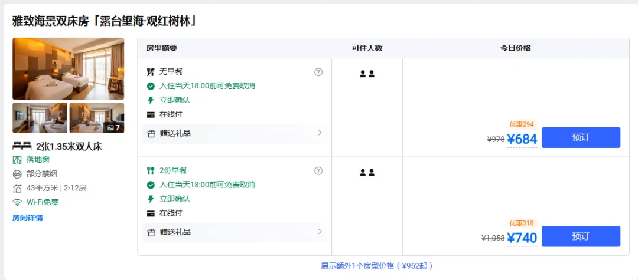Expand 赠送礼品 chevron in second rate
This screenshot has height=280, width=638.
click(x=320, y=232)
